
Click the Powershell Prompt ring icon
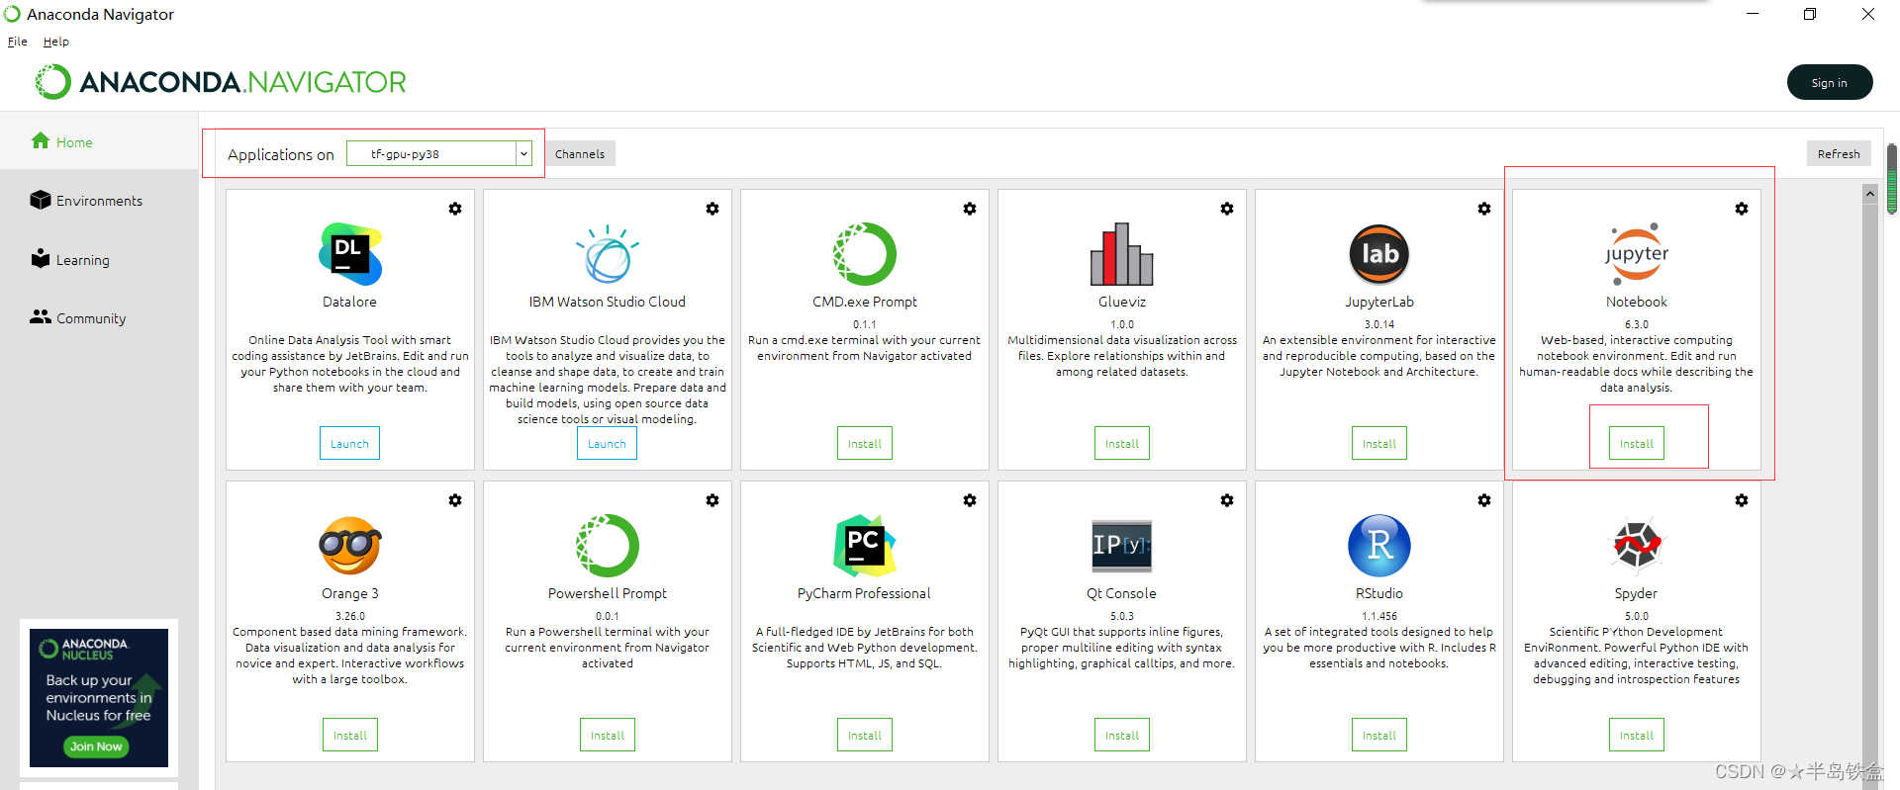[x=608, y=546]
